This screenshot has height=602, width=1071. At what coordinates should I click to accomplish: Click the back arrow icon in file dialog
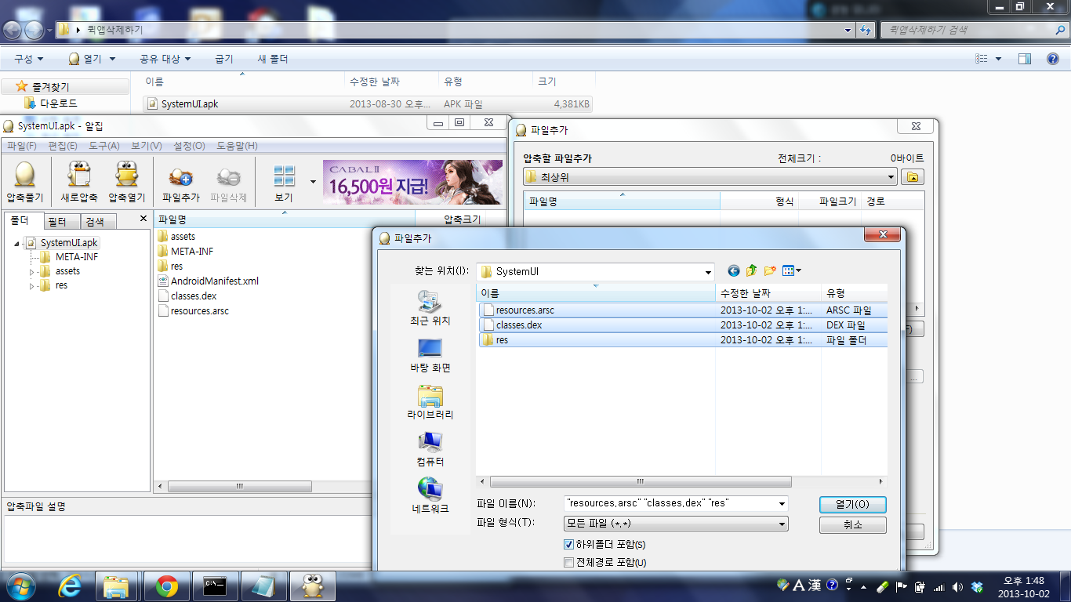click(734, 271)
